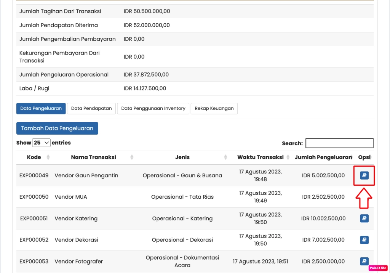Focus the Search input field
Viewport: 390px width, 273px height.
(339, 143)
